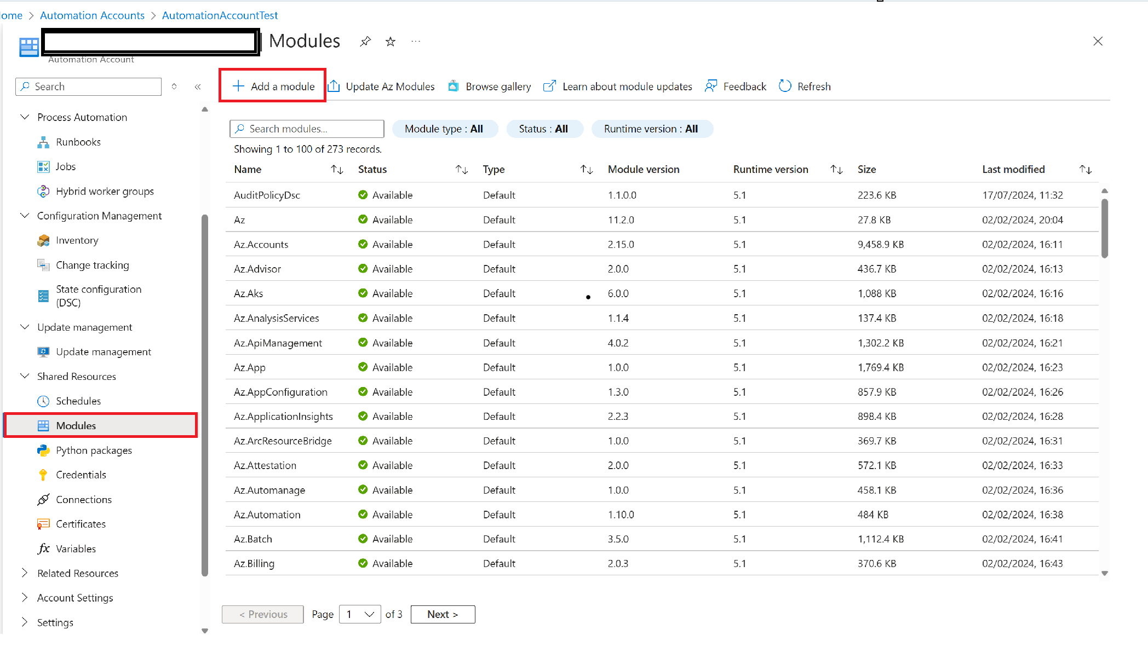Open the Module type filter menu
1148x647 pixels.
445,129
